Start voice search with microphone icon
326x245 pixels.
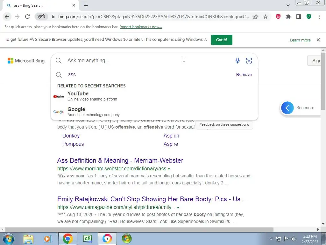point(237,60)
